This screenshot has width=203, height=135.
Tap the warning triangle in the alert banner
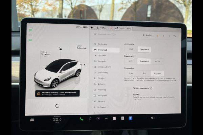click(39, 93)
